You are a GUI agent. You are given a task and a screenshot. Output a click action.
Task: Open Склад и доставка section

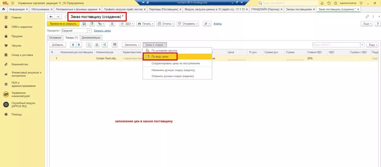coord(22,55)
